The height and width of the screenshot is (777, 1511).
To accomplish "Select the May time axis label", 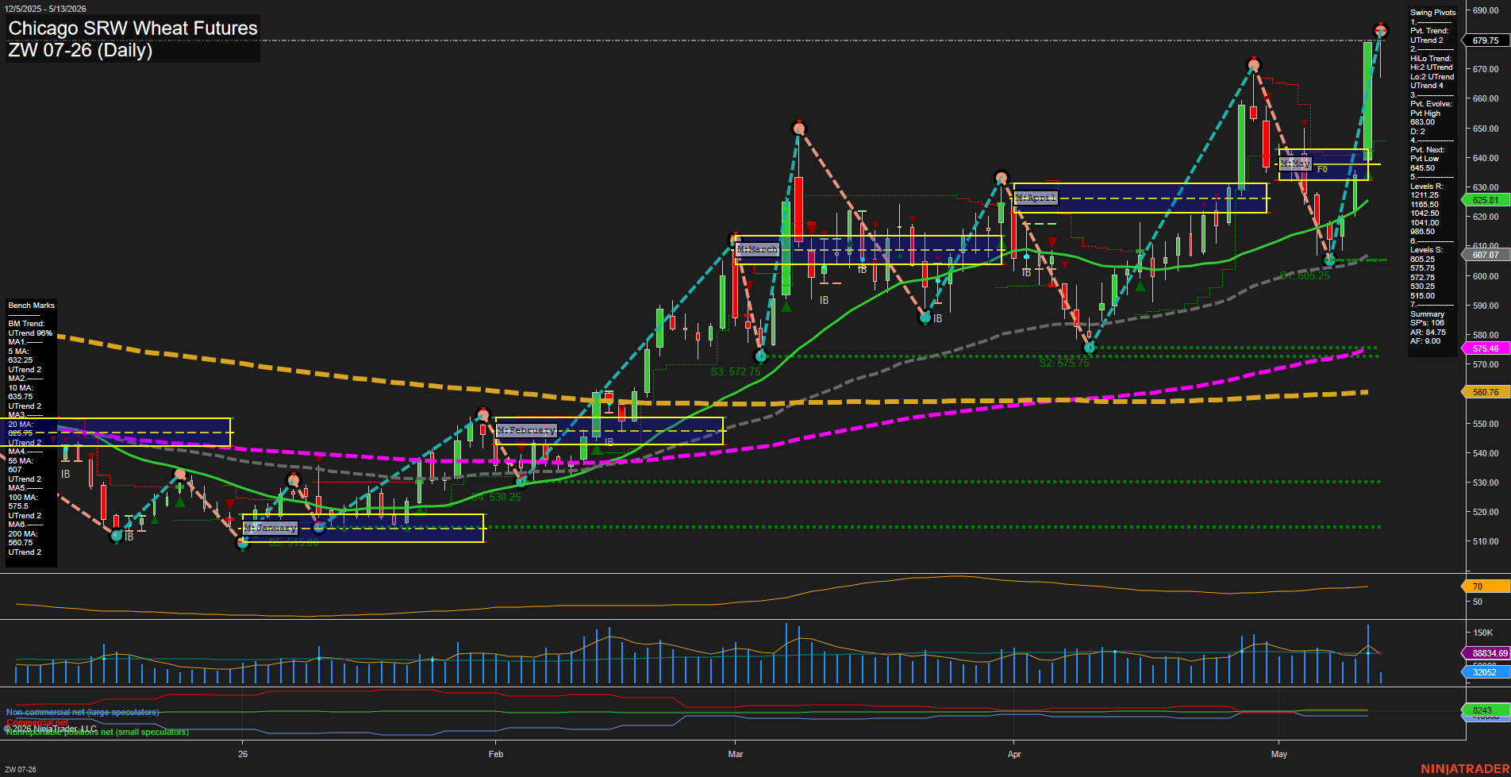I will click(1279, 754).
